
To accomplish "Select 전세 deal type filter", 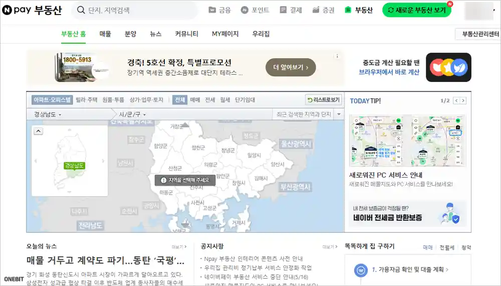I will 210,100.
